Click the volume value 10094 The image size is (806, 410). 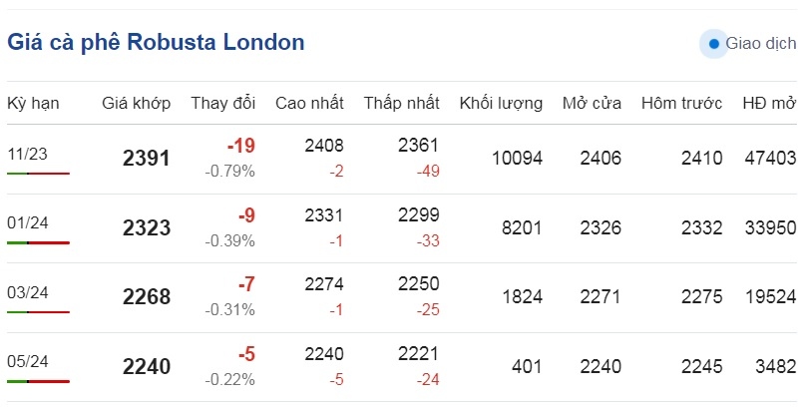(517, 158)
